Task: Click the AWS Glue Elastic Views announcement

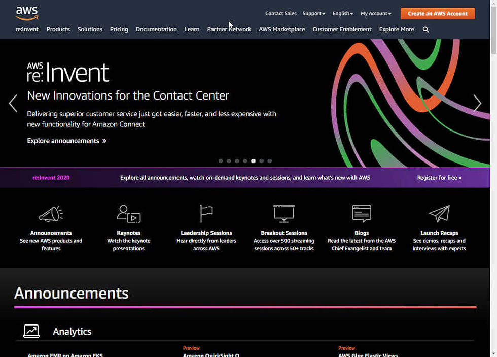Action: (368, 355)
